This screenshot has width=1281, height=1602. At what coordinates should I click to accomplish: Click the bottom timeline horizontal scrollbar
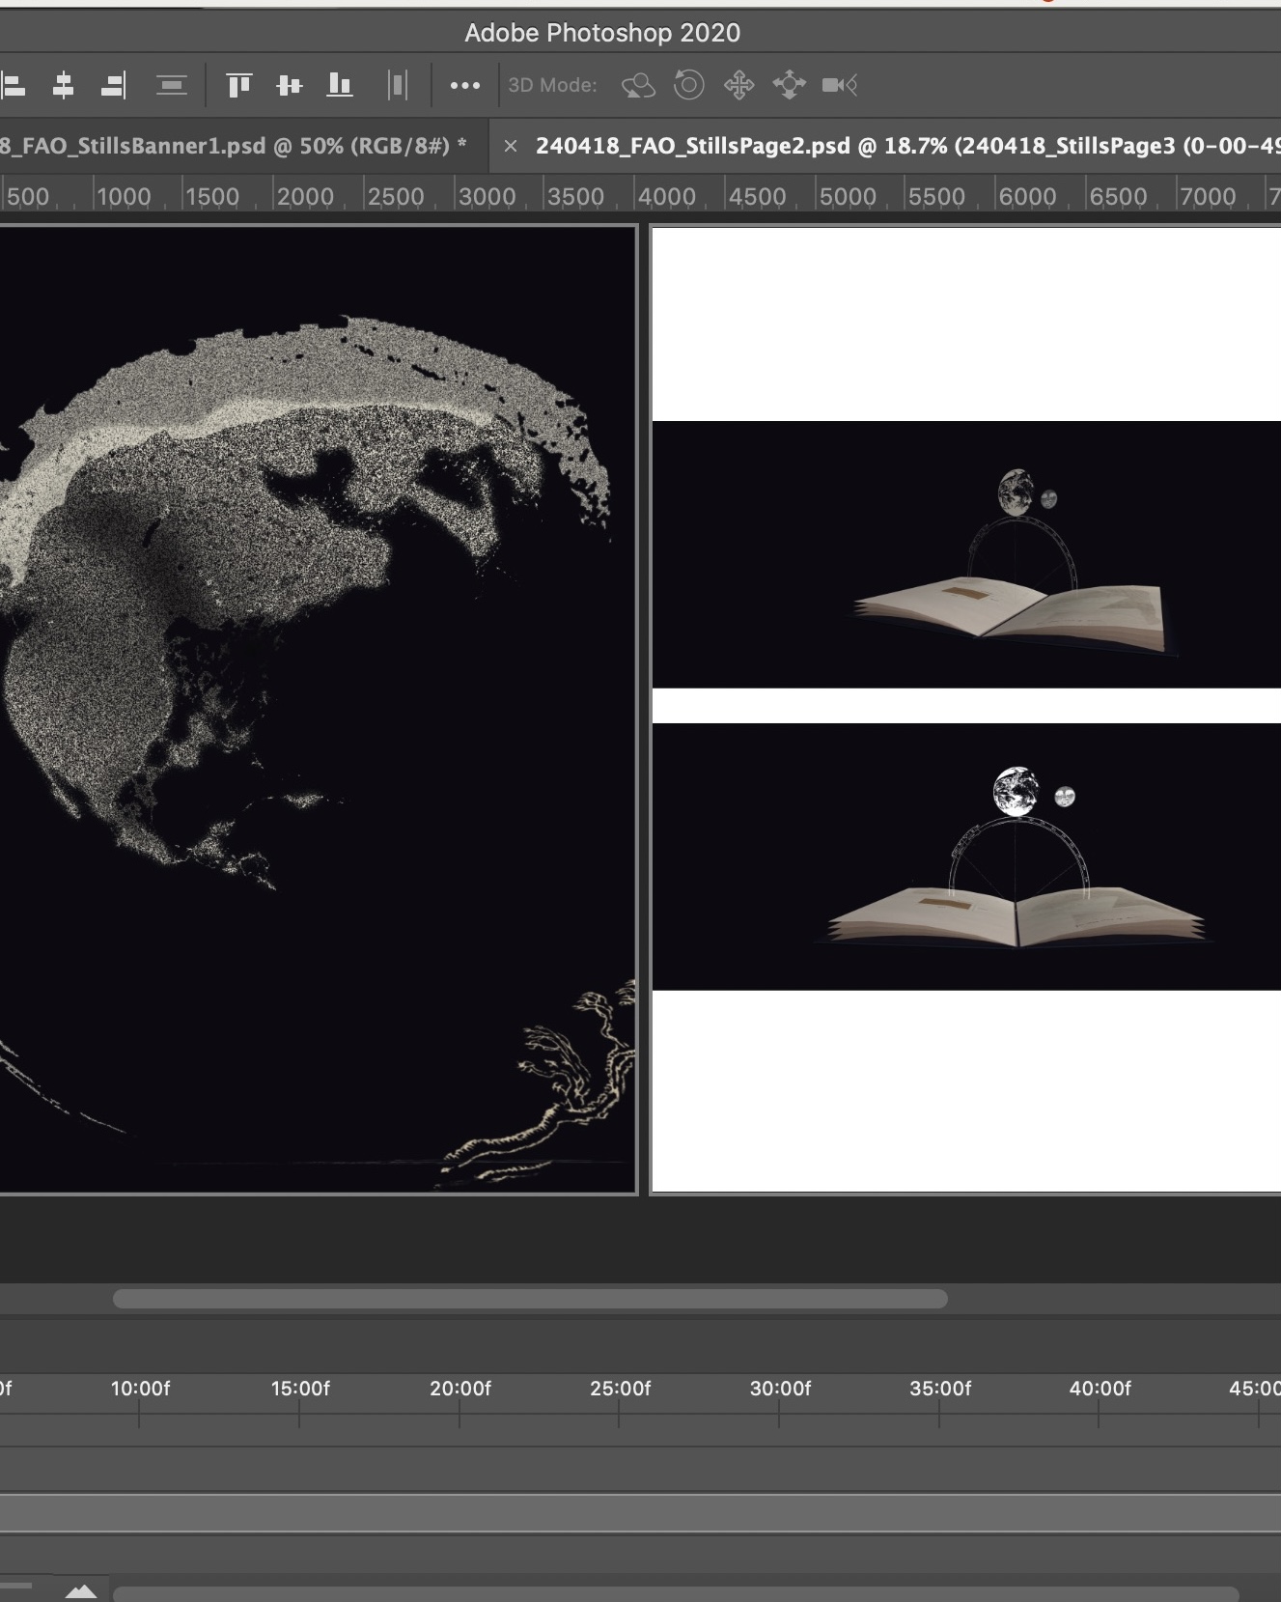[676, 1594]
